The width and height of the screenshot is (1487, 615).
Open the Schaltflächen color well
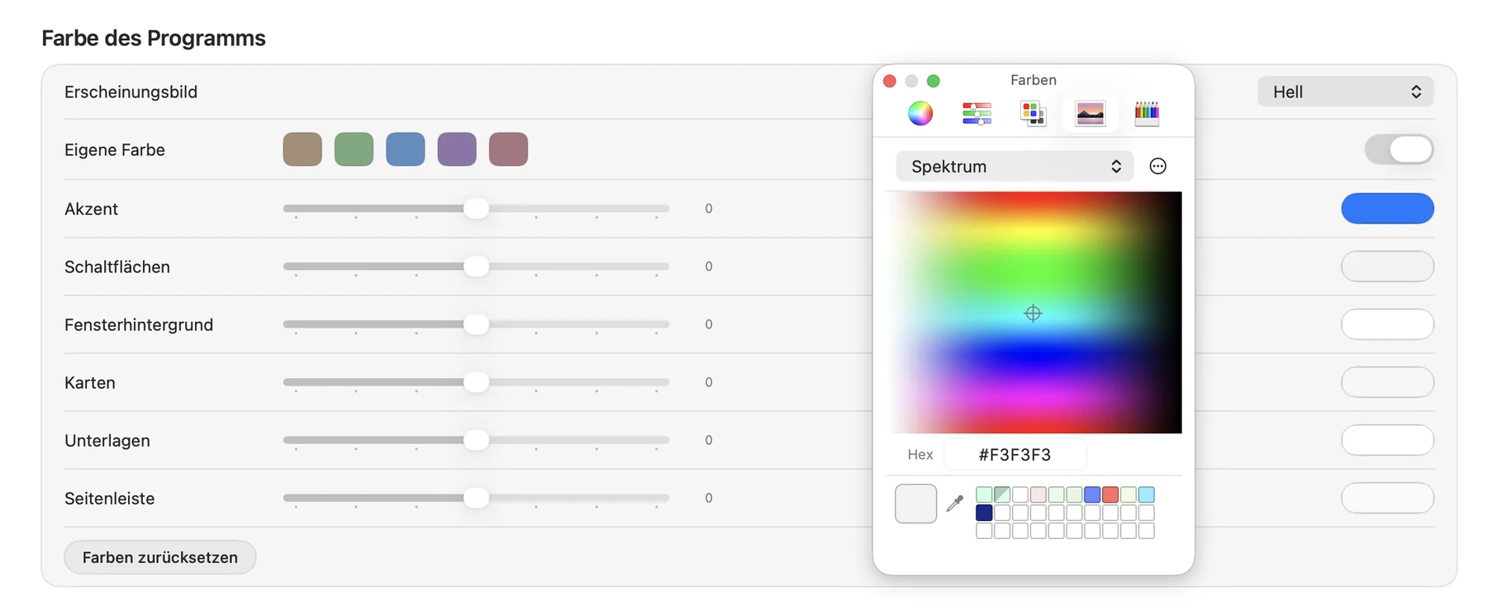(x=1387, y=266)
